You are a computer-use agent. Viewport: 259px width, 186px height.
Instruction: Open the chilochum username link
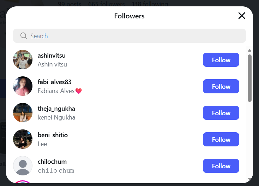pyautogui.click(x=52, y=162)
